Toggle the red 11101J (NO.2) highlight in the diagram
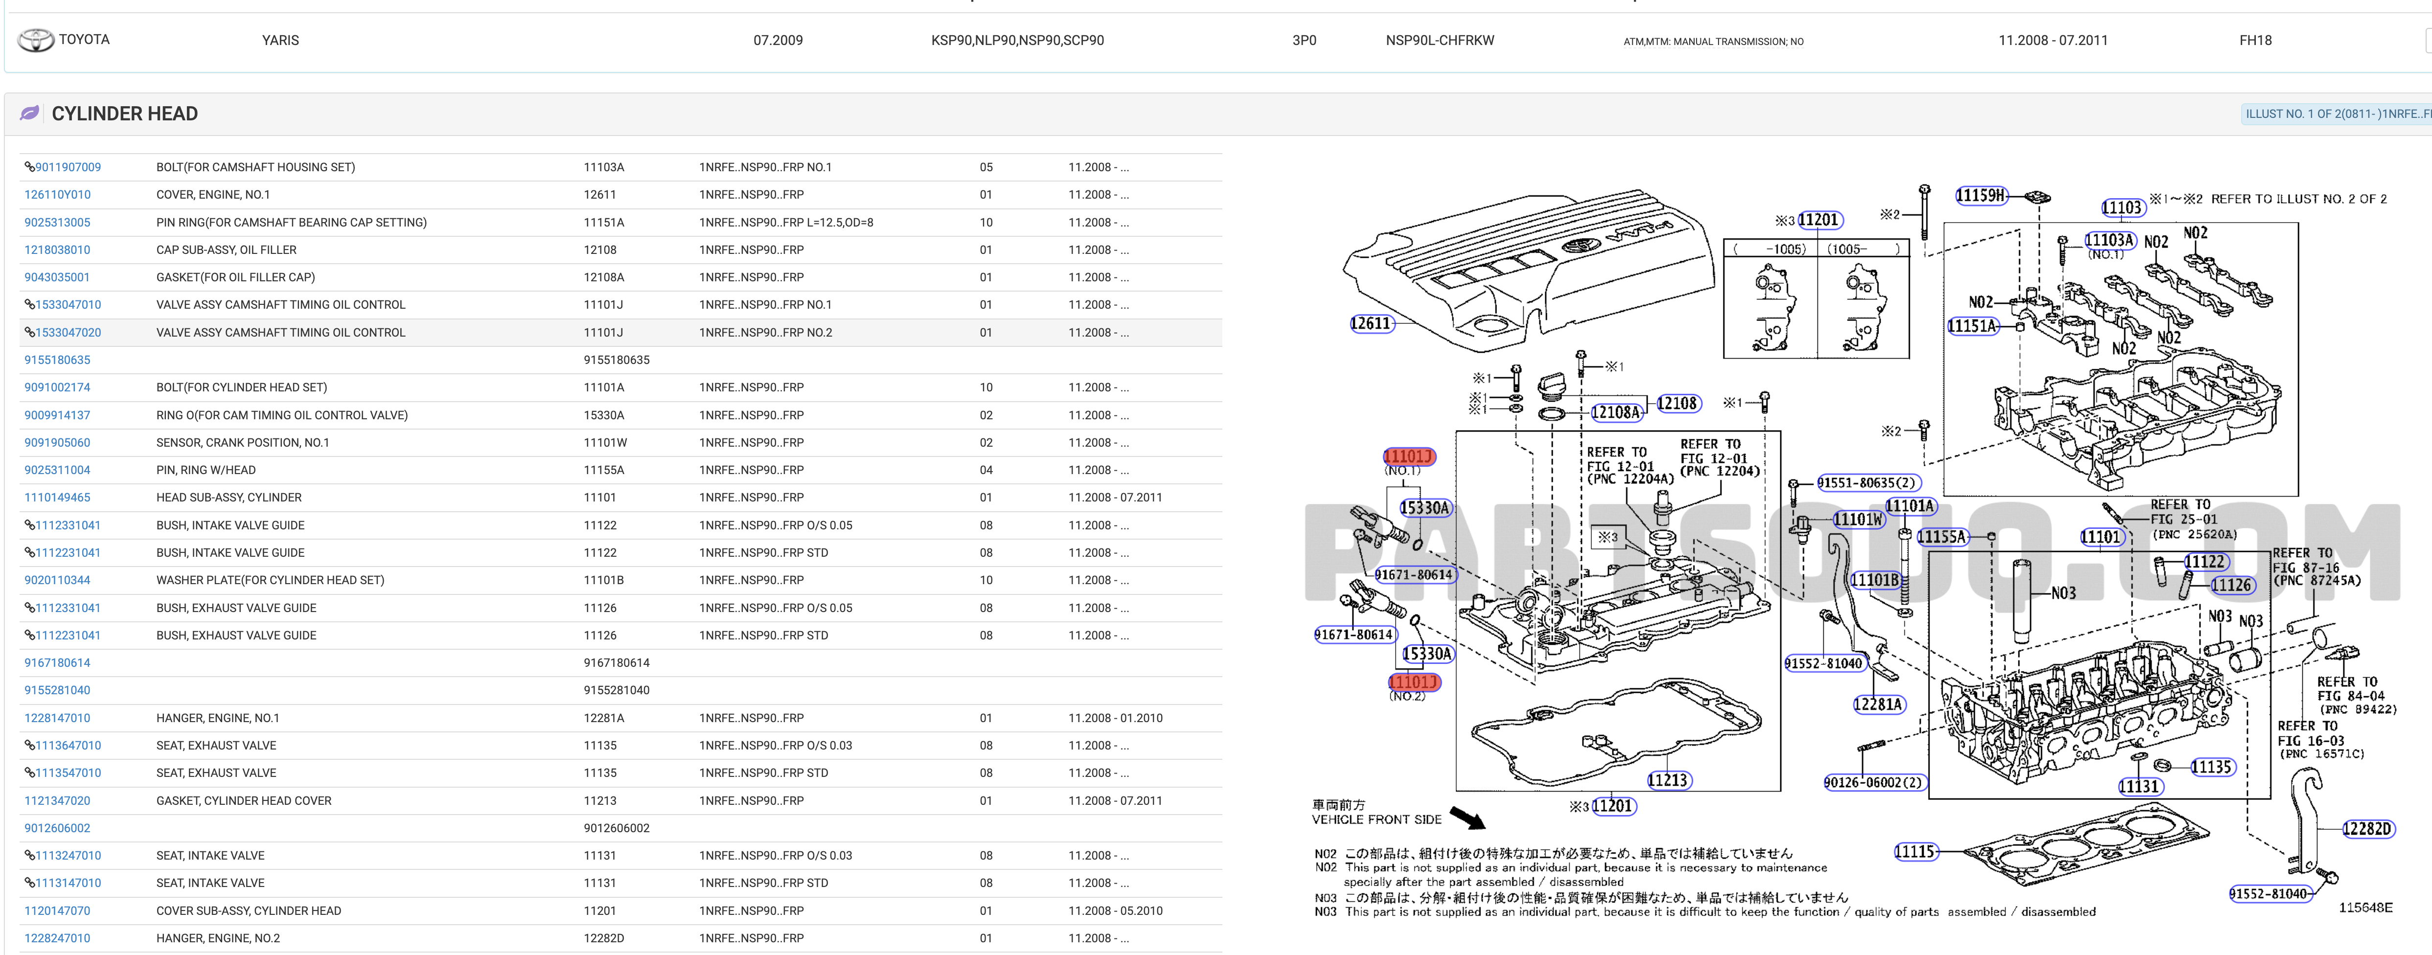This screenshot has width=2432, height=955. (x=1412, y=682)
